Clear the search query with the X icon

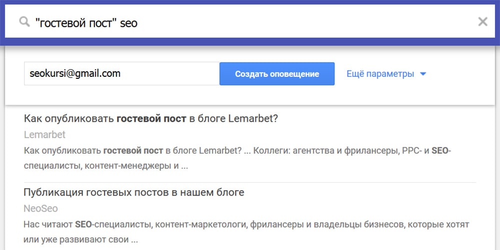click(x=482, y=21)
